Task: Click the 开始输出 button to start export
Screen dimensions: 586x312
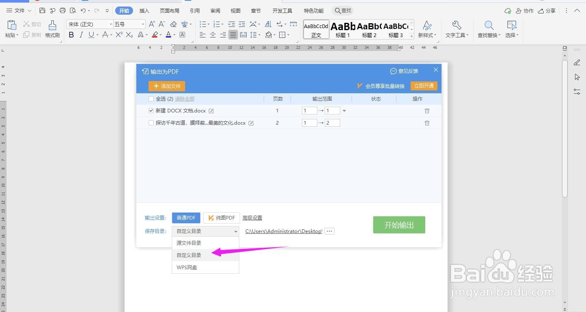Action: point(399,224)
